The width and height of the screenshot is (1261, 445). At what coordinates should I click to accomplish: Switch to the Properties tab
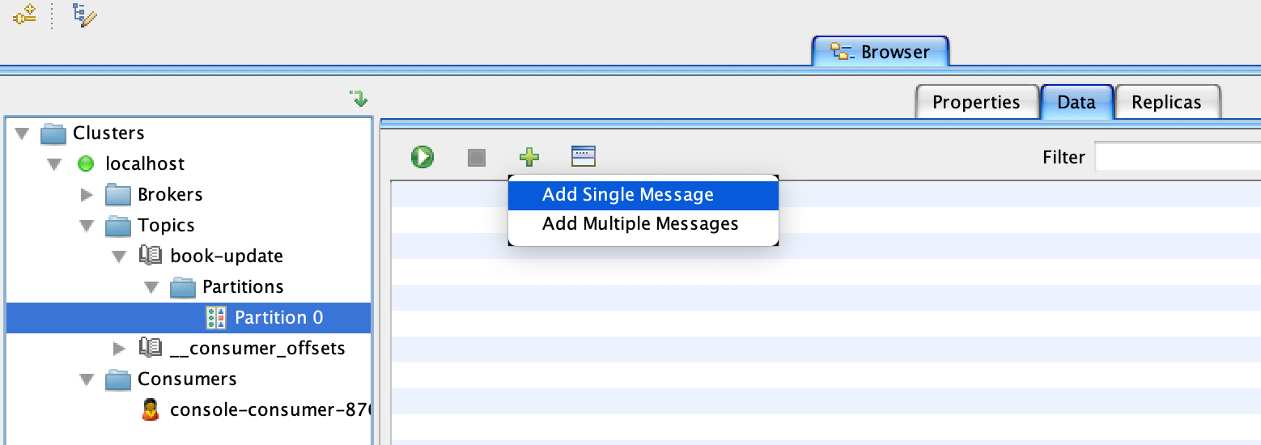976,102
